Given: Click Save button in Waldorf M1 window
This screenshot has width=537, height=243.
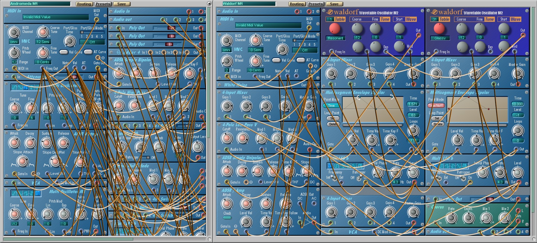Looking at the screenshot, I should [334, 4].
